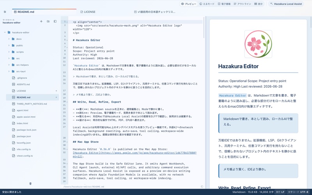The image size is (312, 195).
Task: Open Hazakura Local Assist
Action: coord(286,4)
